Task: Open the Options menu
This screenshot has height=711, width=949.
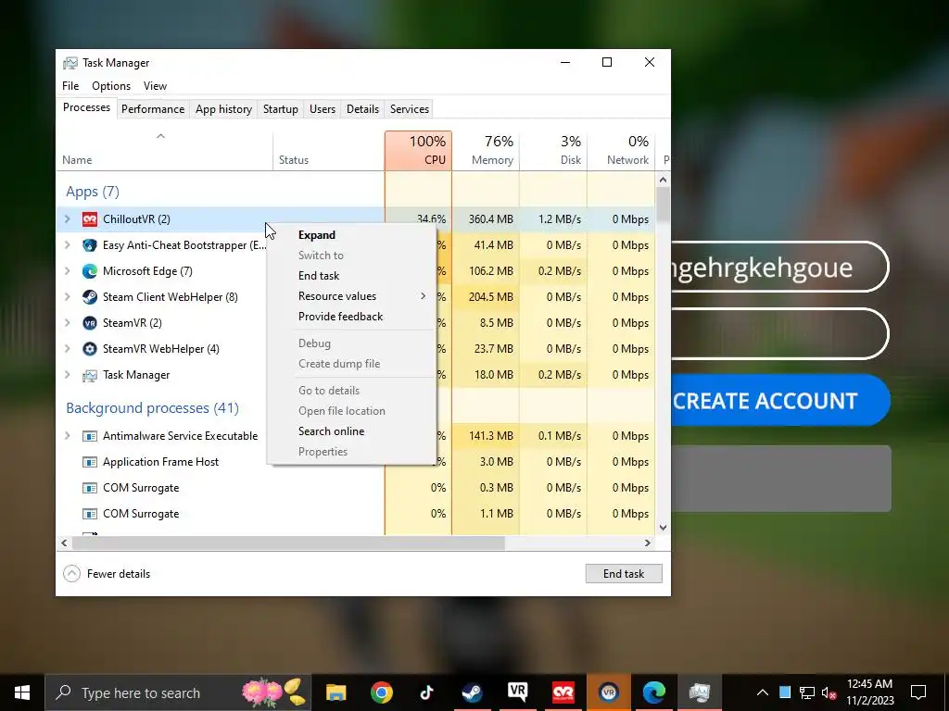Action: tap(111, 86)
